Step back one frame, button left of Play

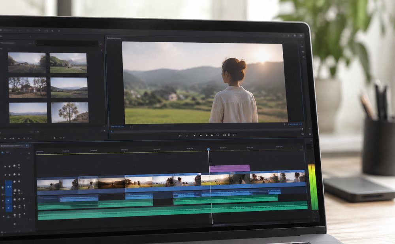click(201, 136)
